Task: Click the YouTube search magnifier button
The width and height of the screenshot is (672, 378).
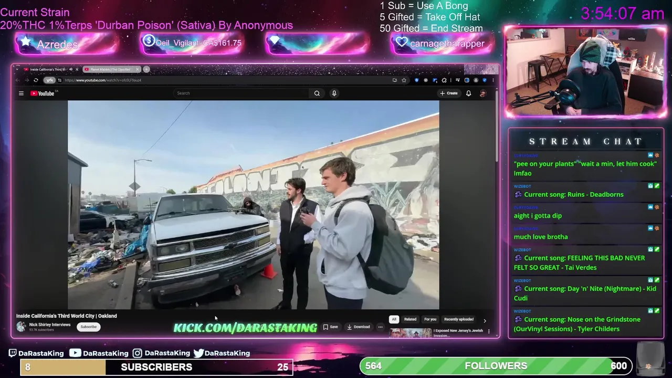Action: pos(317,93)
